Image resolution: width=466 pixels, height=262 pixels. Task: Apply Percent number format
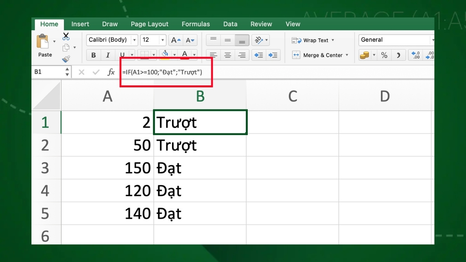click(x=384, y=55)
